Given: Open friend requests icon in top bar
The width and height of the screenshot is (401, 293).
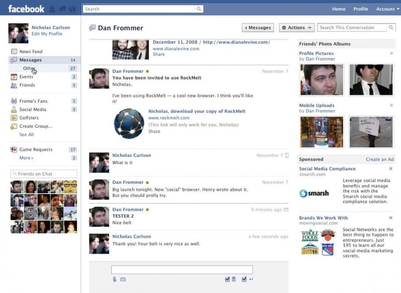Looking at the screenshot, I should pos(52,9).
